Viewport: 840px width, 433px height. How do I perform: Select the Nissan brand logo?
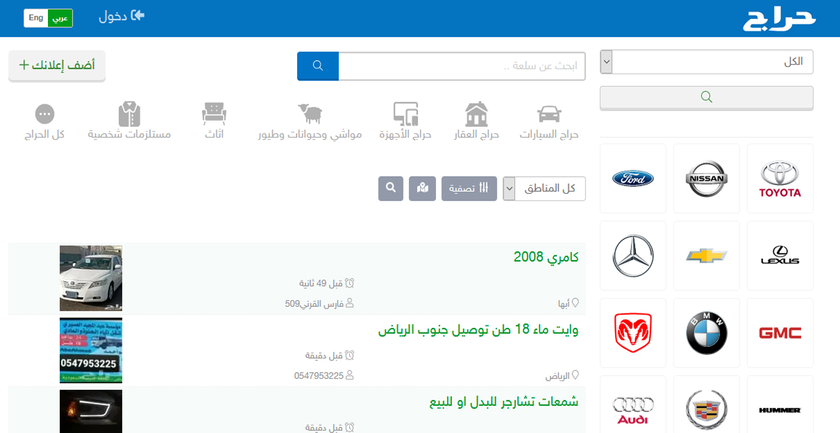(707, 178)
